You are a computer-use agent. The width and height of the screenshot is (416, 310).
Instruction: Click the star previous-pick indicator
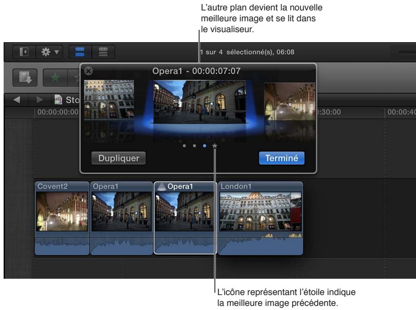(x=215, y=146)
